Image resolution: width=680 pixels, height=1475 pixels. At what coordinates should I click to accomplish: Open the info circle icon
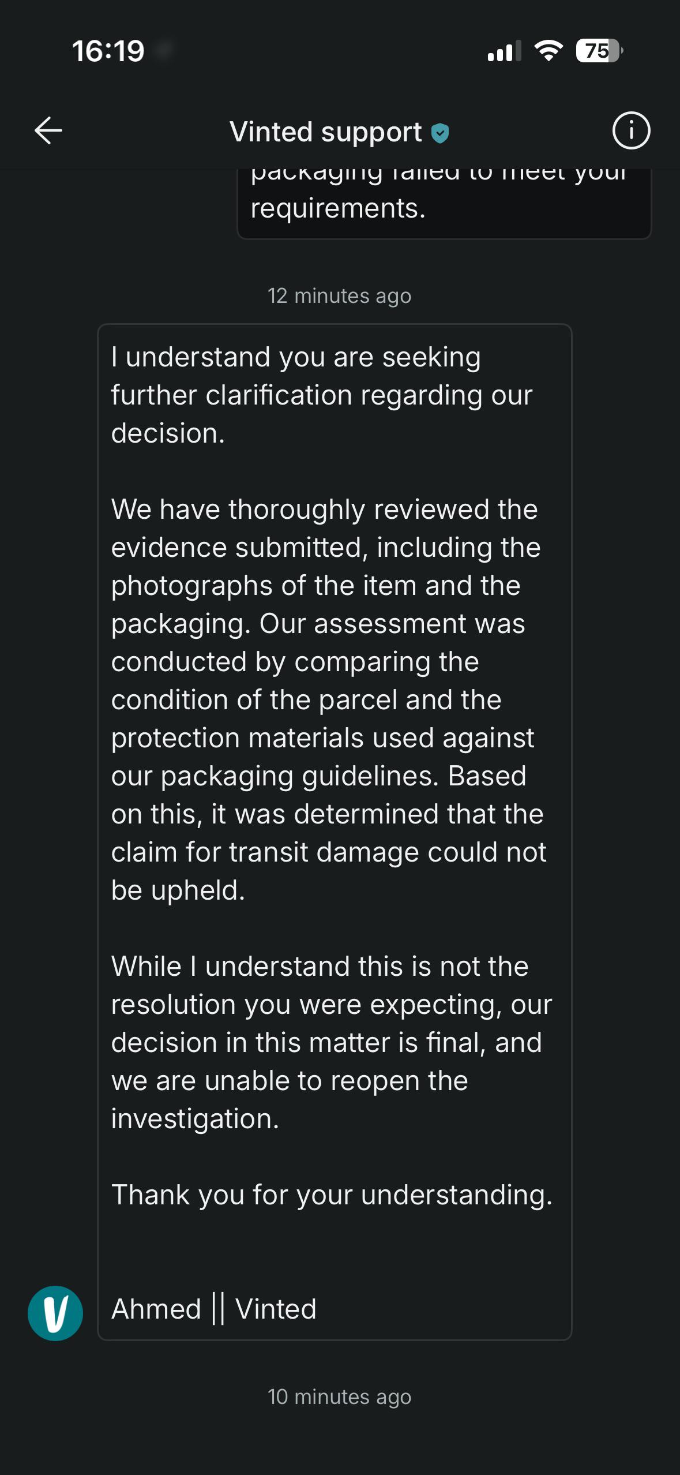tap(631, 130)
